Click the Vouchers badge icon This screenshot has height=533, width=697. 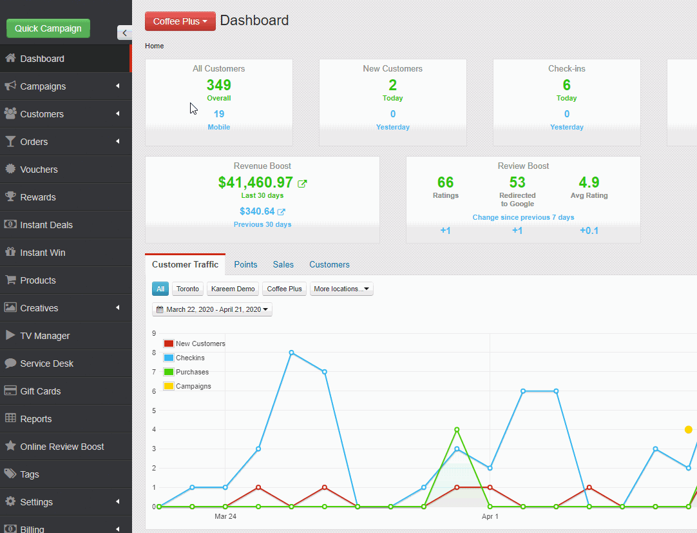[x=10, y=169]
